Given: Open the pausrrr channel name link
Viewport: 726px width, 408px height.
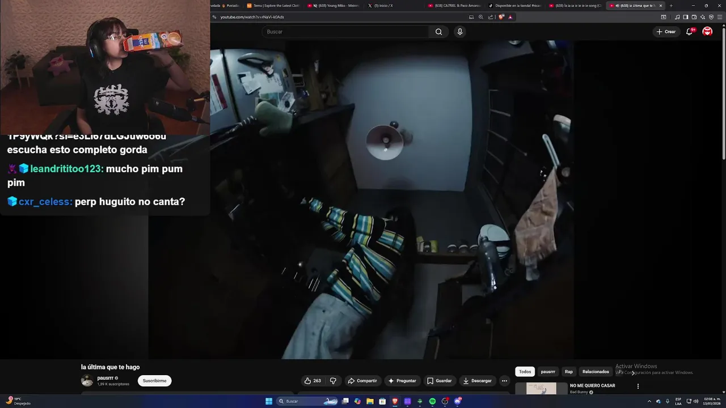Looking at the screenshot, I should 105,378.
